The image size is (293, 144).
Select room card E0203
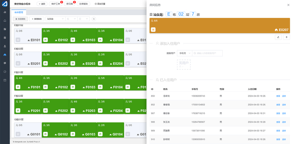pyautogui.click(x=83, y=59)
